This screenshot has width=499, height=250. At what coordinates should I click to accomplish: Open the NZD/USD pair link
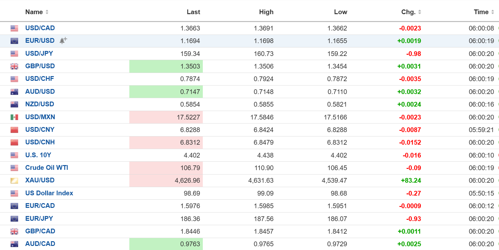click(x=39, y=104)
